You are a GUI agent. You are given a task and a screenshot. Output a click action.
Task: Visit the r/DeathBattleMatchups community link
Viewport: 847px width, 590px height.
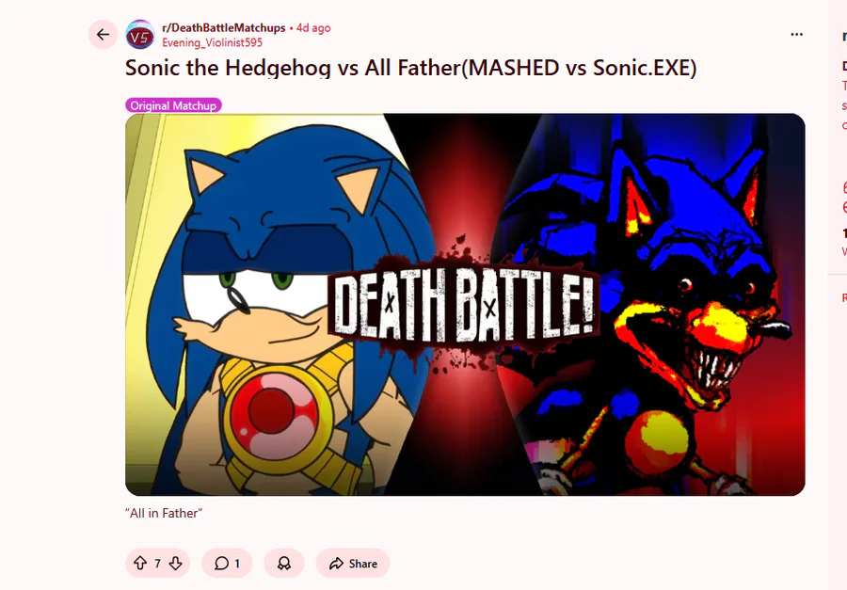point(224,28)
